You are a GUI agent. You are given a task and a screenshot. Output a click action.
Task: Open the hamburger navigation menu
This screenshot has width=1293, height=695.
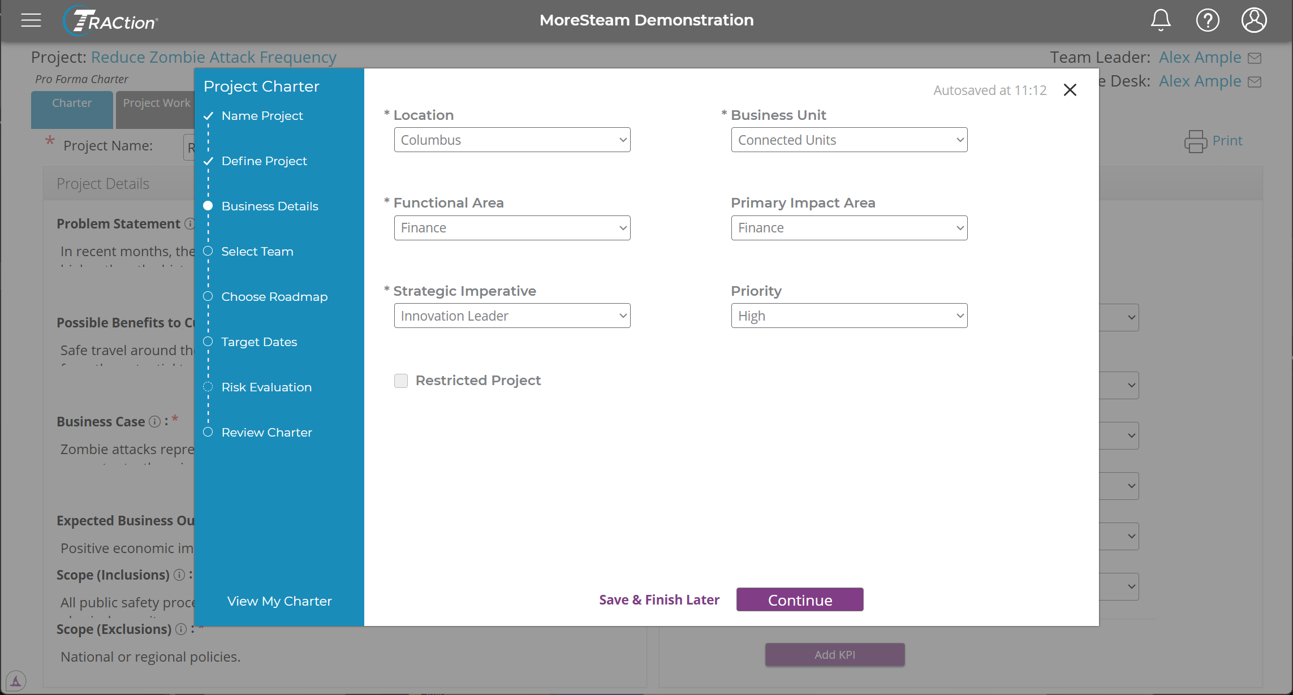point(31,20)
